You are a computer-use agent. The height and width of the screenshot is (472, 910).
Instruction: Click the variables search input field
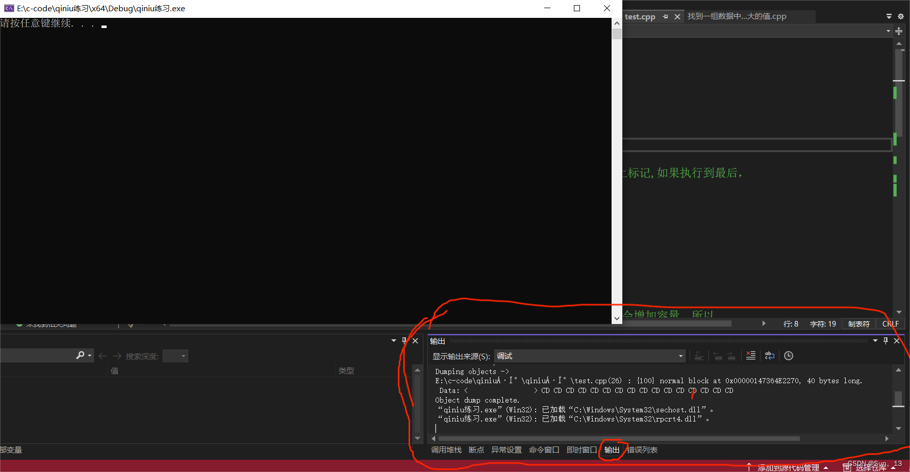pyautogui.click(x=37, y=356)
